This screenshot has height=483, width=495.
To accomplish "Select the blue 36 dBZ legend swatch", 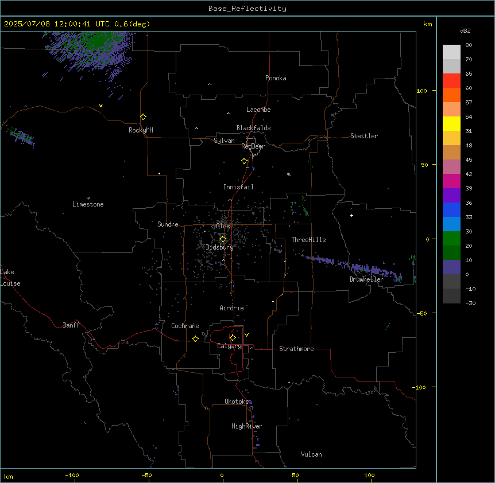I will point(451,209).
